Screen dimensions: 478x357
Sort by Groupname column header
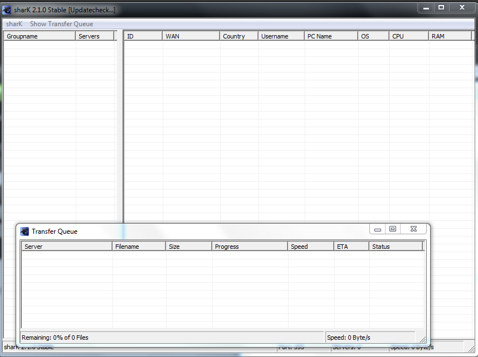[40, 36]
